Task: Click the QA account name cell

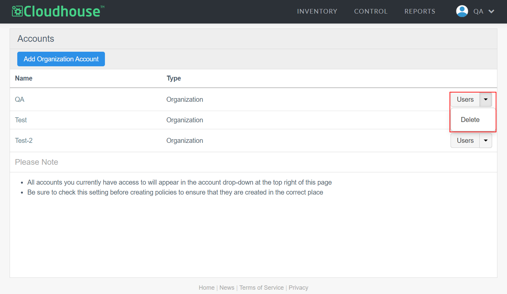Action: tap(20, 99)
